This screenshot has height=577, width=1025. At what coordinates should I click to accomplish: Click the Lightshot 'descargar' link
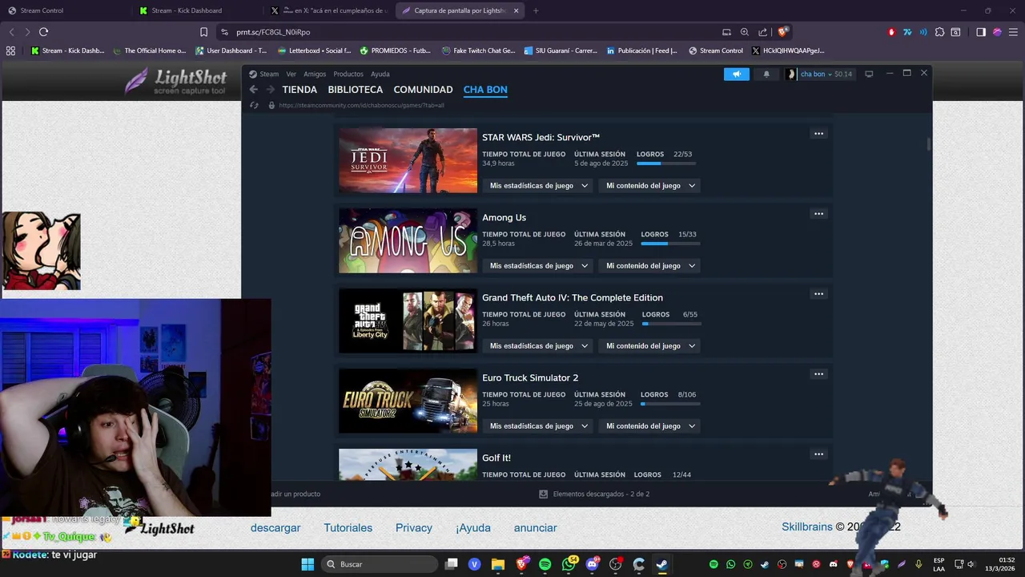pyautogui.click(x=275, y=528)
